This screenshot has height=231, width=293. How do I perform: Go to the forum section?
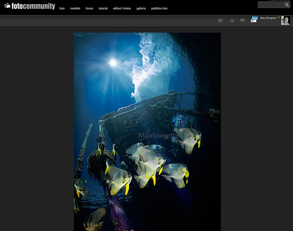coord(89,8)
